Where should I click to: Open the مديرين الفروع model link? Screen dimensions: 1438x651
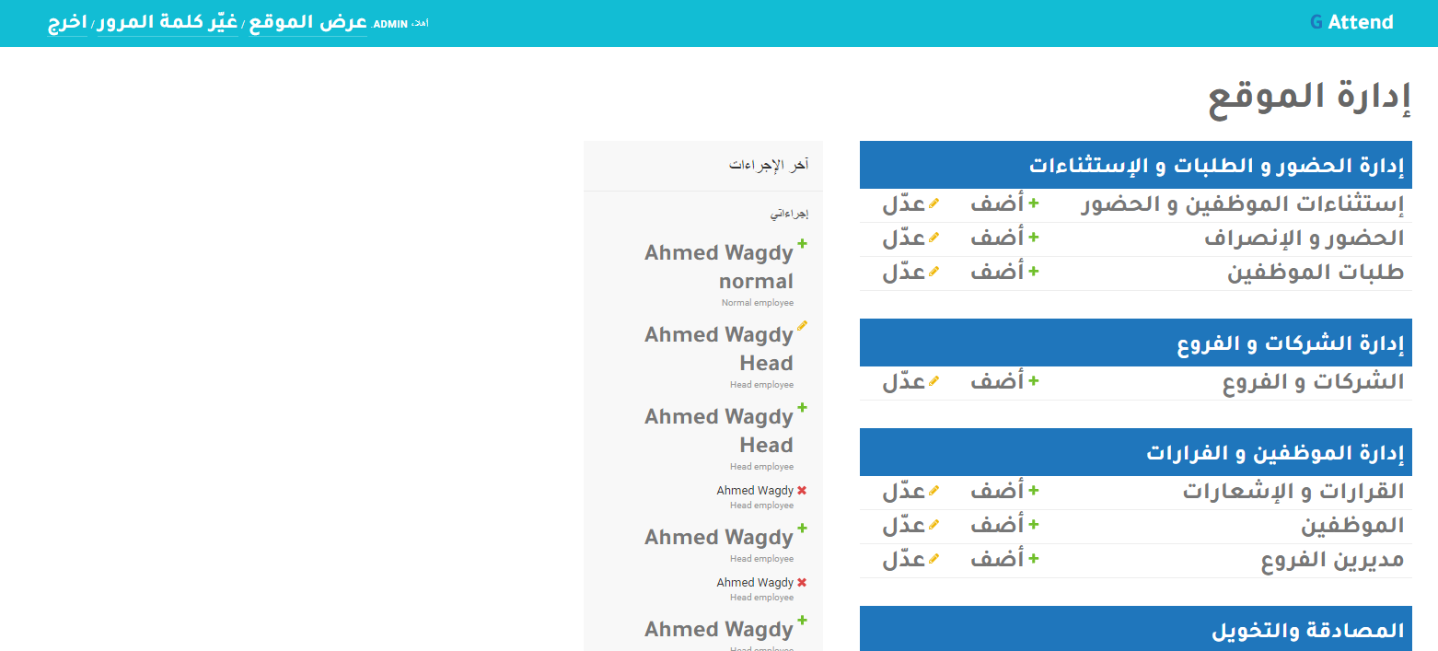point(1333,560)
